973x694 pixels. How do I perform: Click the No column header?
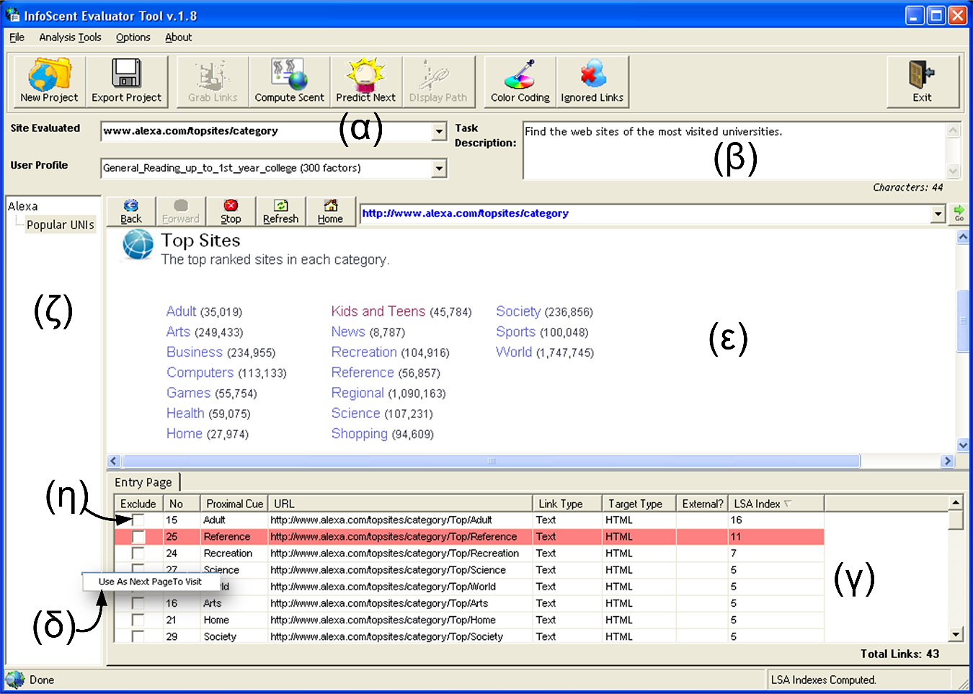(x=182, y=504)
